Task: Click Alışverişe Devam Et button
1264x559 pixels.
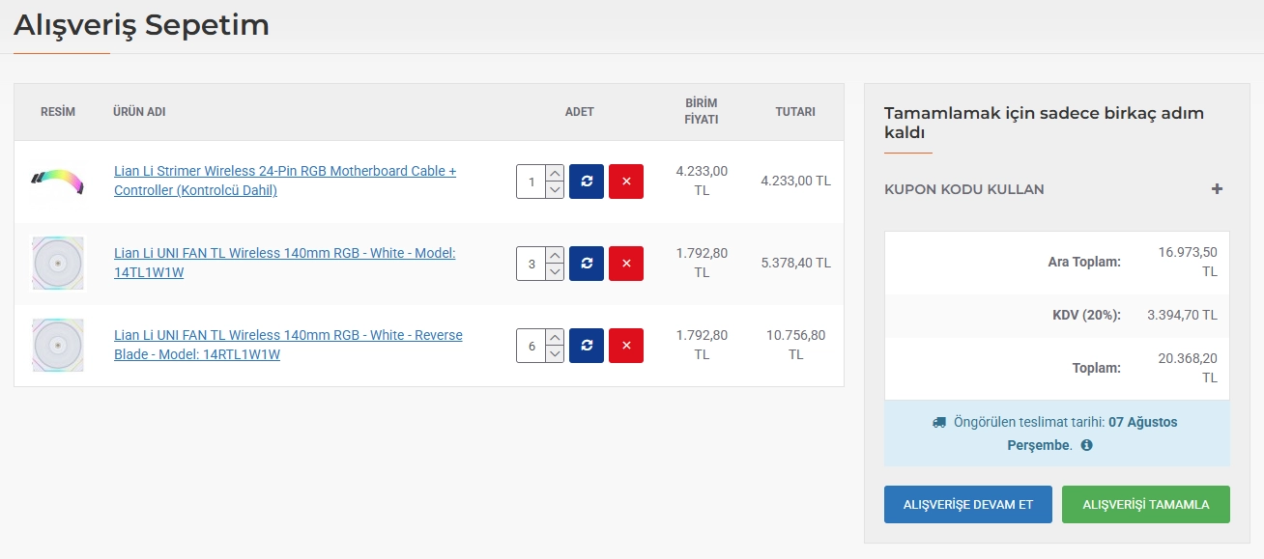Action: 968,504
